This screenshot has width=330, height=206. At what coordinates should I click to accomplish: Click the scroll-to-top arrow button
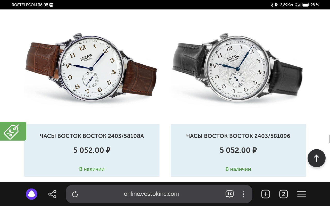point(317,158)
